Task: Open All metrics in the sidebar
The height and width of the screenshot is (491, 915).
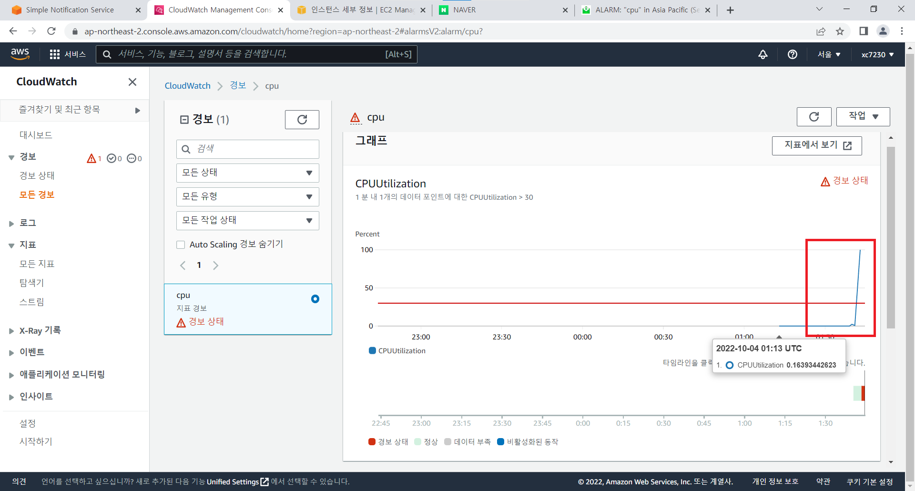Action: (37, 264)
